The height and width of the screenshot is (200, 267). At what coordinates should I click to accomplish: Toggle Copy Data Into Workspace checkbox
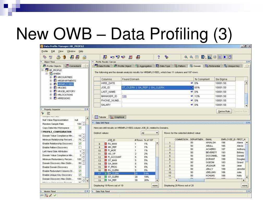(80, 128)
